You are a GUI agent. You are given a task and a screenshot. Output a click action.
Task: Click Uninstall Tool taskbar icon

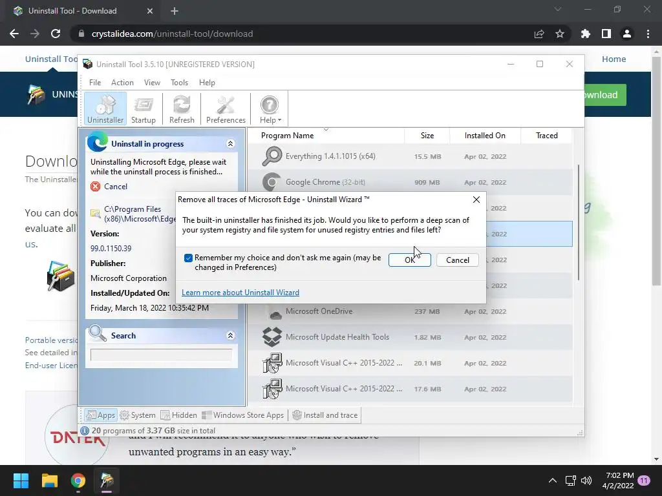107,480
